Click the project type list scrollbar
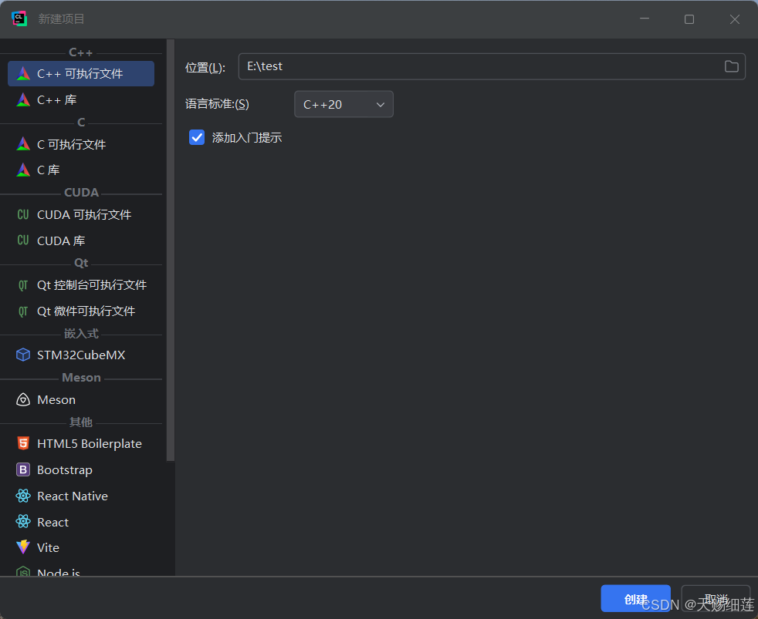Image resolution: width=758 pixels, height=619 pixels. [x=170, y=250]
